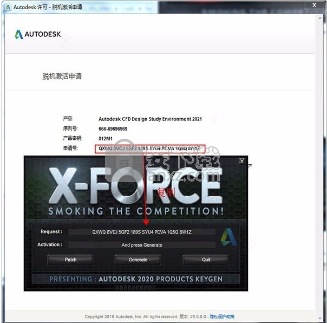This screenshot has width=327, height=323.
Task: Close the Autodesk licensing window
Action: coord(315,5)
